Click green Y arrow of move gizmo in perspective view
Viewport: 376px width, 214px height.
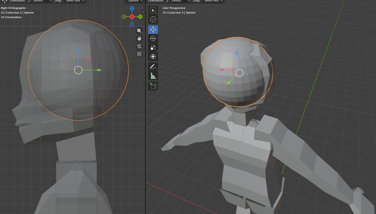pyautogui.click(x=228, y=83)
